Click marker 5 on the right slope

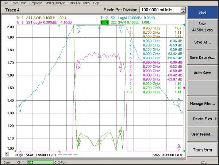coord(179,104)
